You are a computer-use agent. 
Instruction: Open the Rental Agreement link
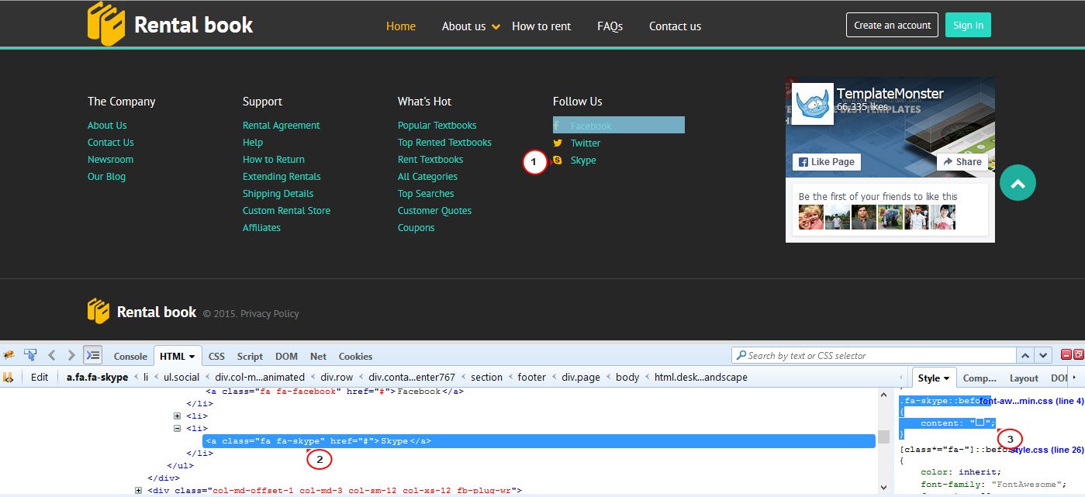click(x=281, y=125)
